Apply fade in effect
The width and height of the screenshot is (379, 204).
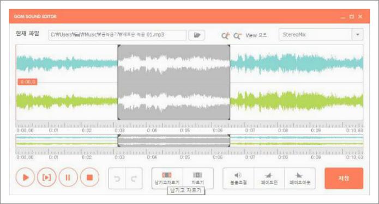269,178
